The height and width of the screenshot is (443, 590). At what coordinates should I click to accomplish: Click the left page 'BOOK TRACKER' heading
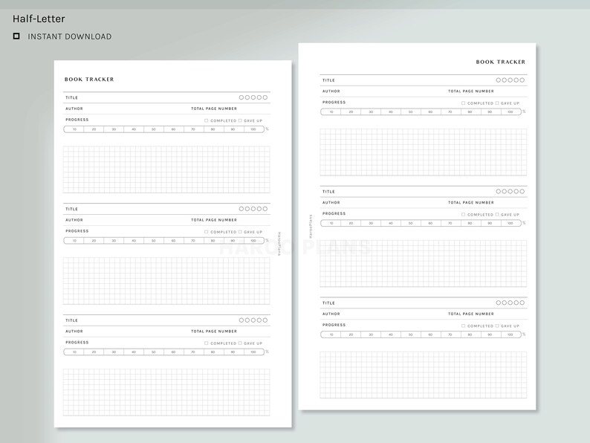[x=89, y=80]
